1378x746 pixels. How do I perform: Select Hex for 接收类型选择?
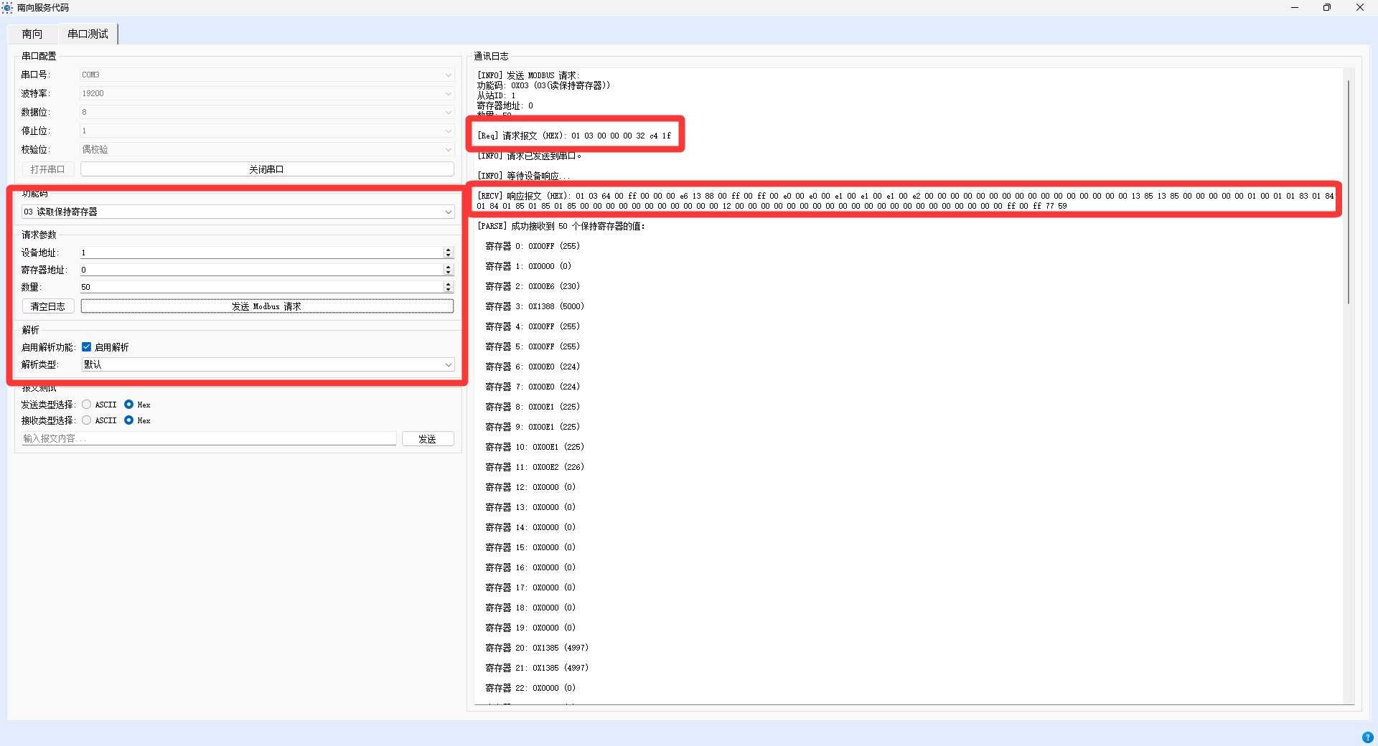click(x=129, y=420)
